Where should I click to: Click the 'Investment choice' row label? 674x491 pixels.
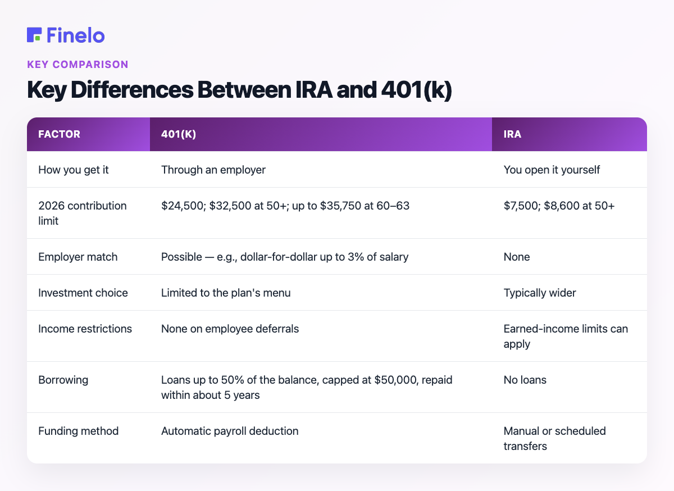(88, 293)
